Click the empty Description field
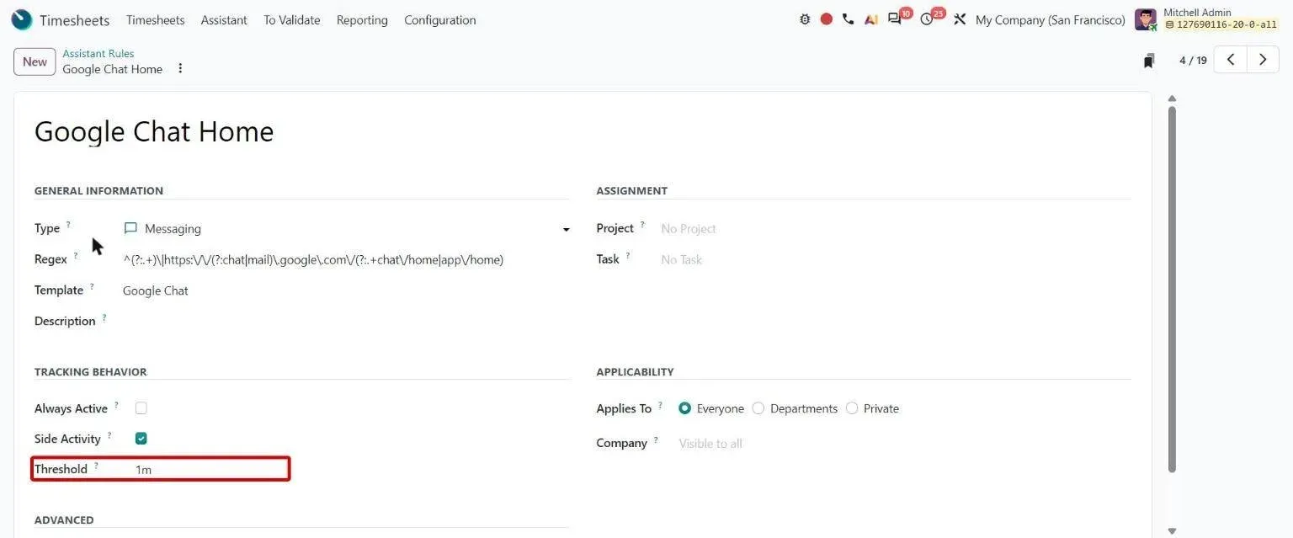This screenshot has height=538, width=1293. 346,322
